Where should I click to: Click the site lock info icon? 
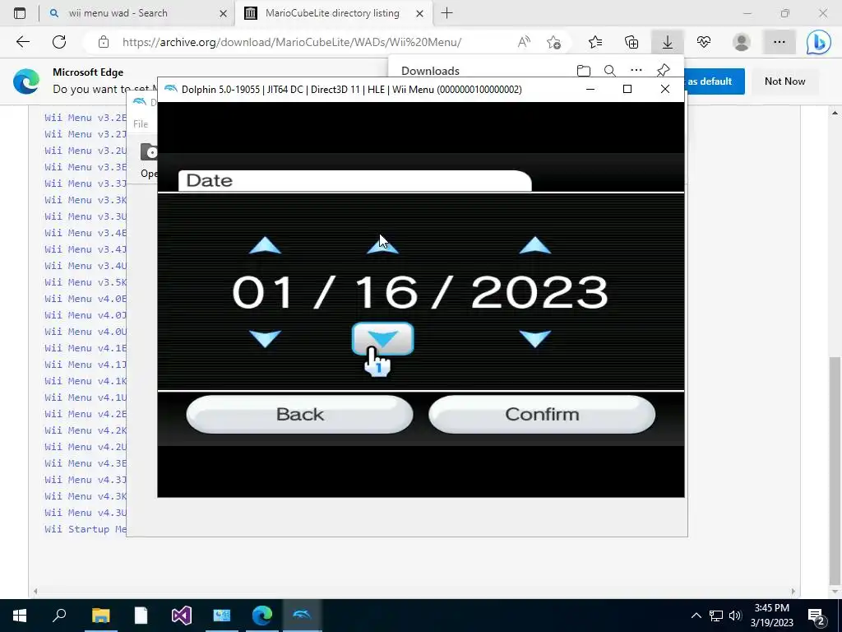tap(104, 42)
